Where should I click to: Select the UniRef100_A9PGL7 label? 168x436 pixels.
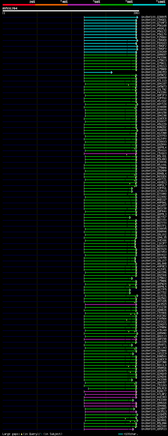(154, 185)
